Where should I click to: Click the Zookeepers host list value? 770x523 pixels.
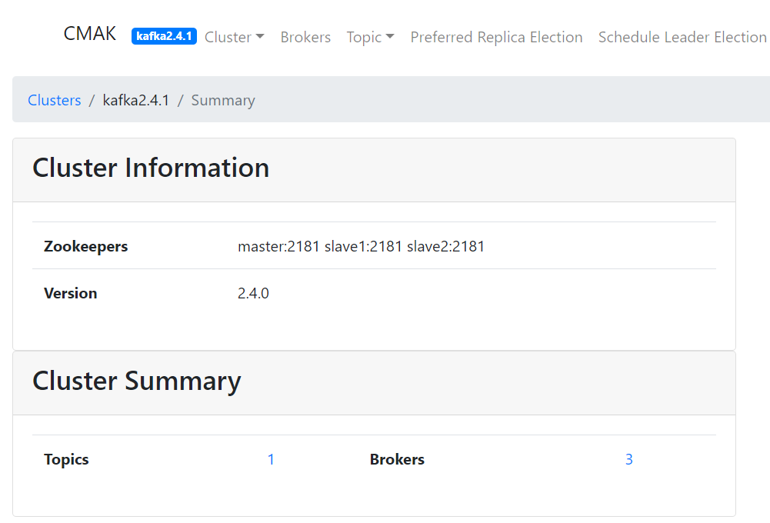point(361,246)
